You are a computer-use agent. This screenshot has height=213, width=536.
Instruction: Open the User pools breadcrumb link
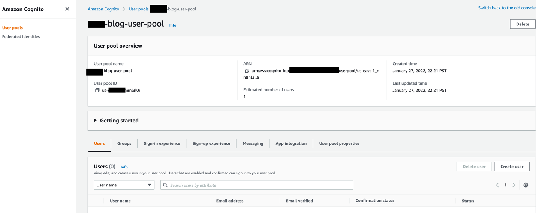tap(139, 9)
